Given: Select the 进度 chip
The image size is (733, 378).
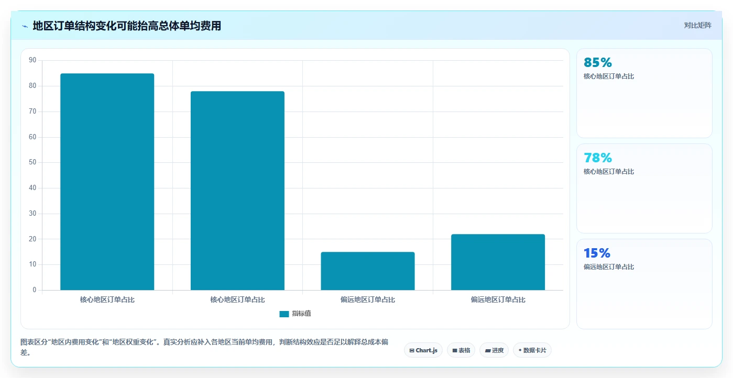Looking at the screenshot, I should (x=494, y=350).
